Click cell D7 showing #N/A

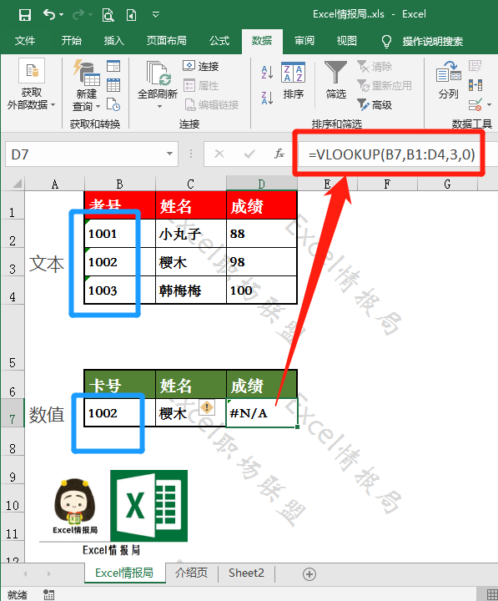[262, 413]
